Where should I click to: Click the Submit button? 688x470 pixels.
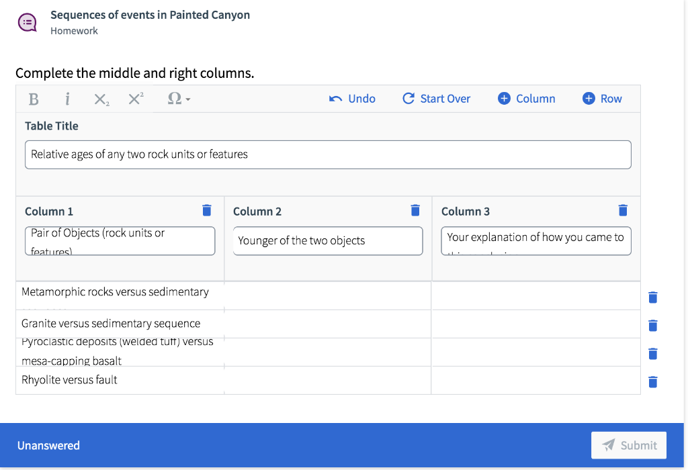(629, 445)
